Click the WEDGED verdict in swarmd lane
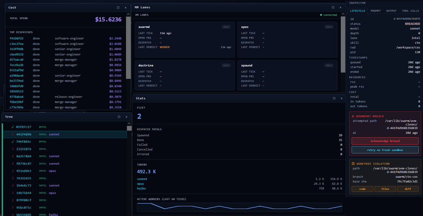423x216 pixels. tap(165, 47)
